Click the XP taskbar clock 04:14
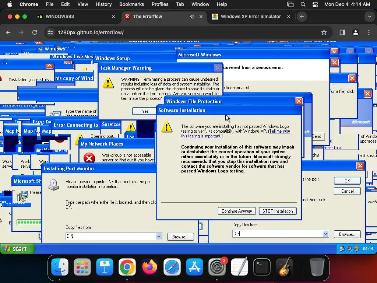The height and width of the screenshot is (283, 377). (x=368, y=249)
